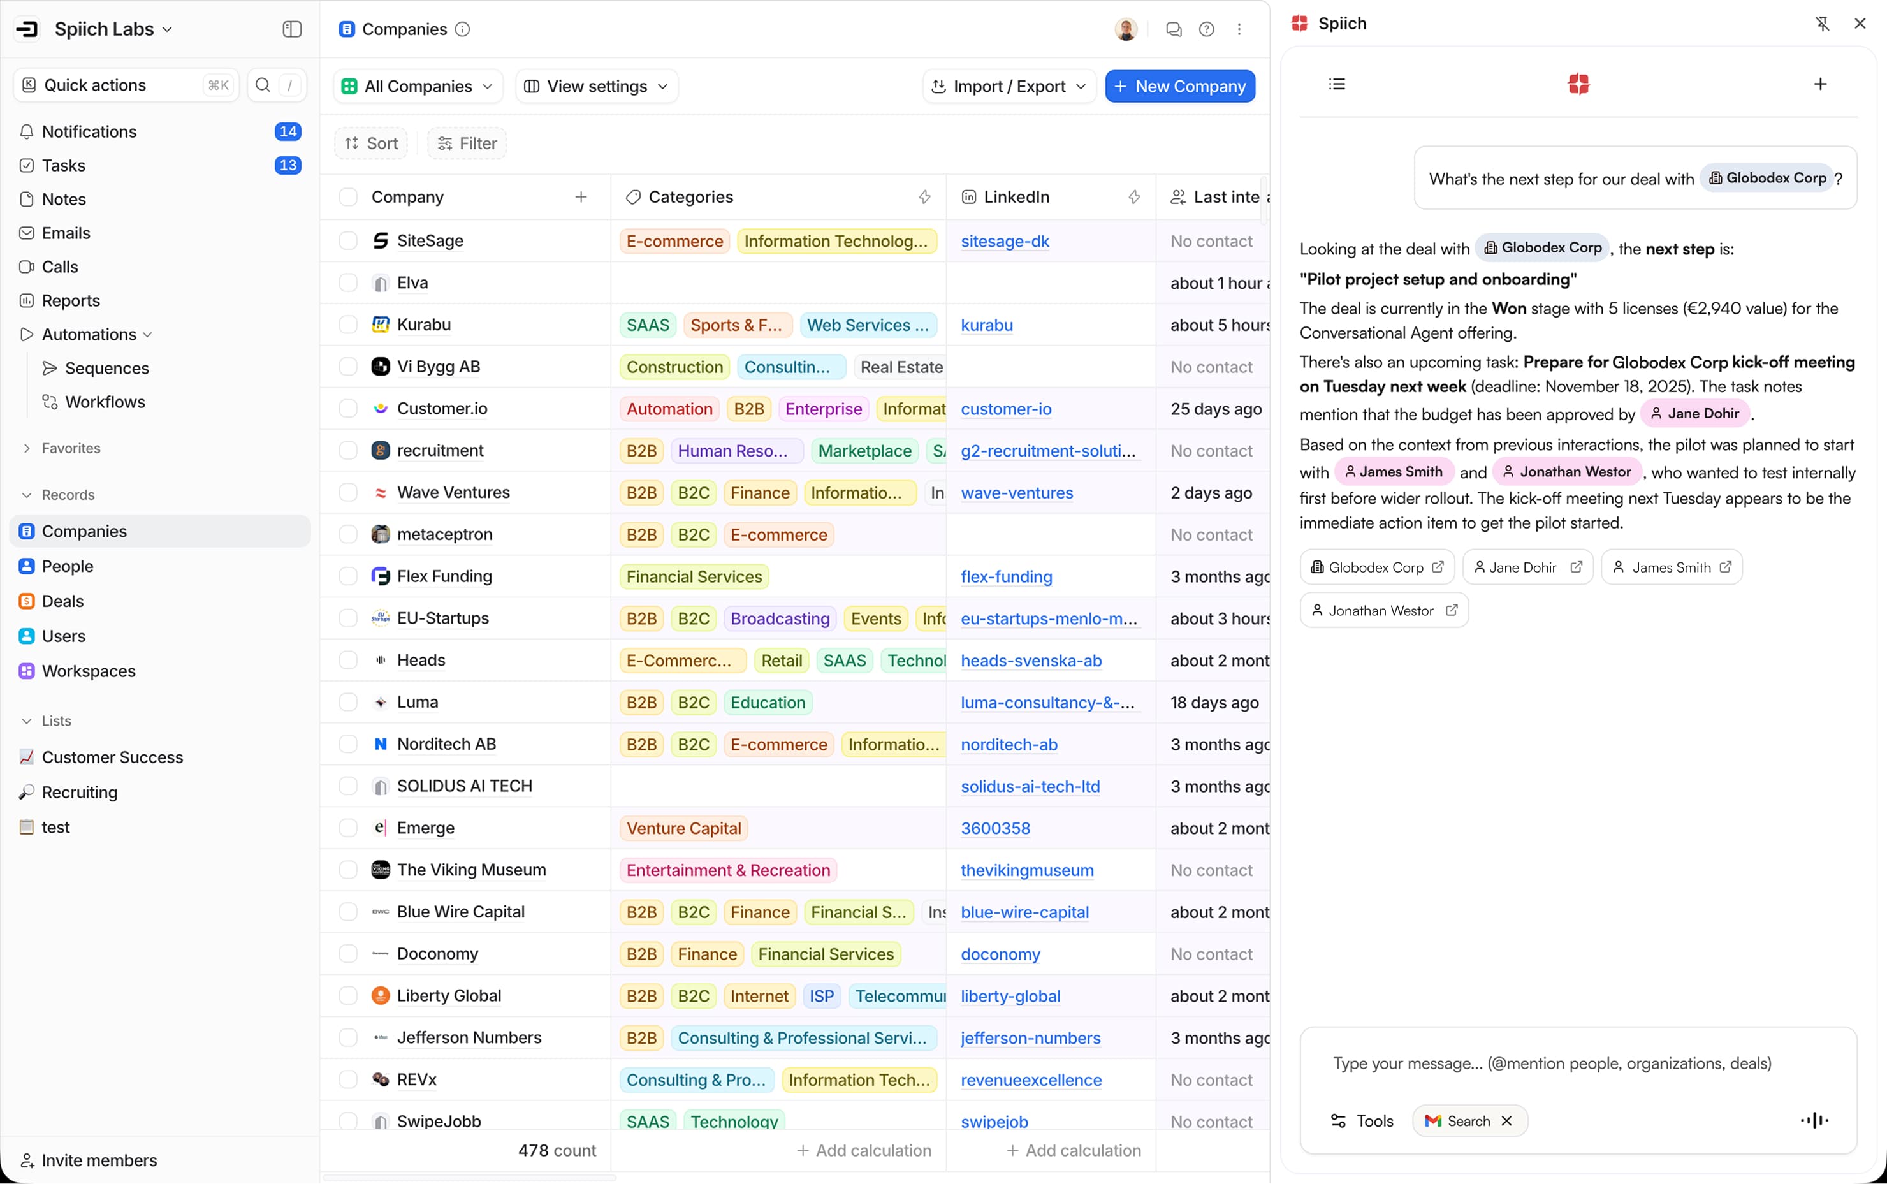This screenshot has width=1887, height=1184.
Task: Select the Kurabu row checkbox
Action: coord(347,325)
